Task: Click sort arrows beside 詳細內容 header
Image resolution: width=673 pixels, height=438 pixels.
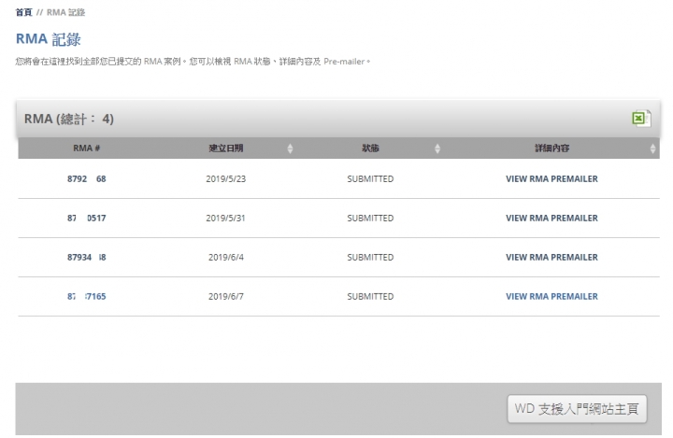Action: coord(652,148)
